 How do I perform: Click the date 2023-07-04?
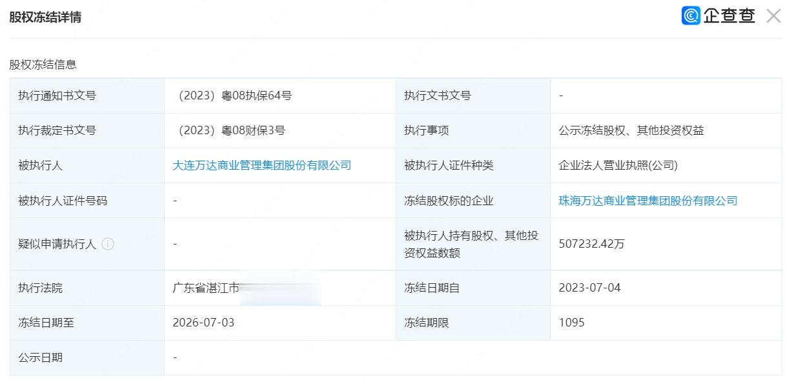pos(590,288)
